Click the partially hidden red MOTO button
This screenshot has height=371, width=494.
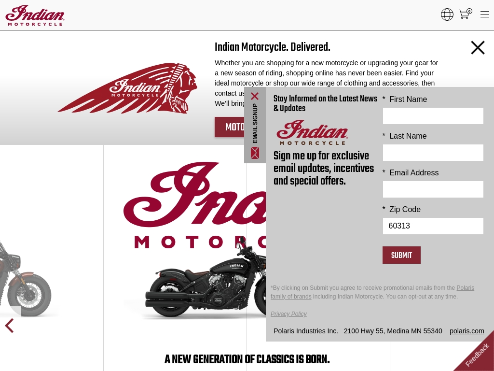(x=230, y=127)
